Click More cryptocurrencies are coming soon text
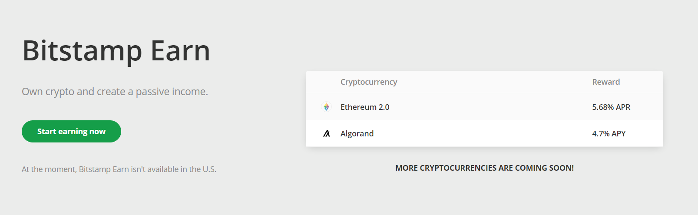 (485, 168)
